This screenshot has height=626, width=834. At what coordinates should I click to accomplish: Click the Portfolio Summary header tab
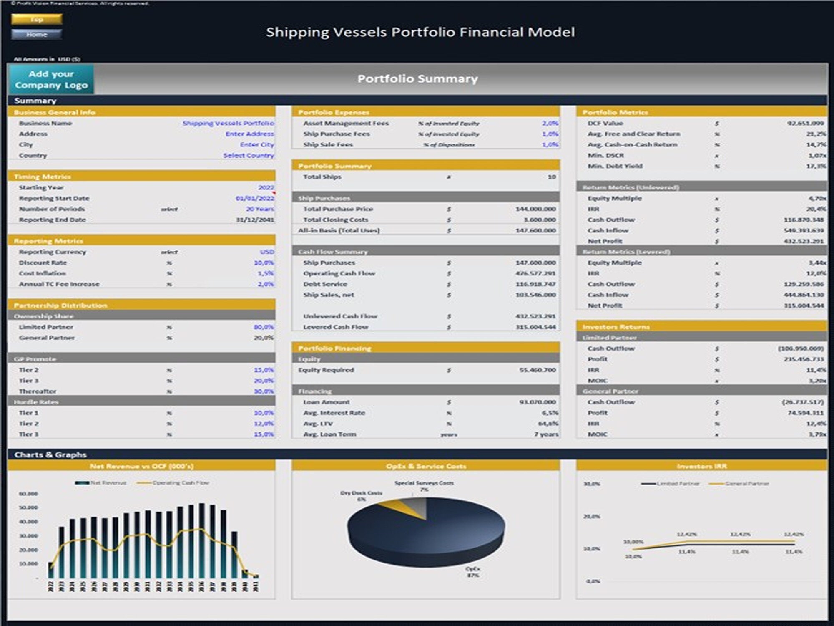[417, 78]
